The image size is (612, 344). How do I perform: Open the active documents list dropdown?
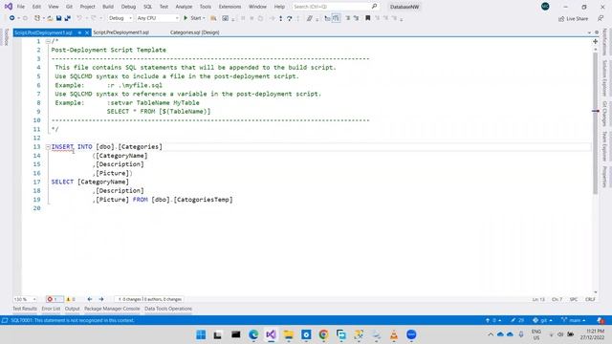[589, 32]
